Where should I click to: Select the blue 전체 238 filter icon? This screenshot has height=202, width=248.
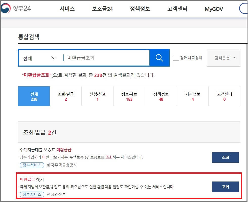click(x=34, y=96)
